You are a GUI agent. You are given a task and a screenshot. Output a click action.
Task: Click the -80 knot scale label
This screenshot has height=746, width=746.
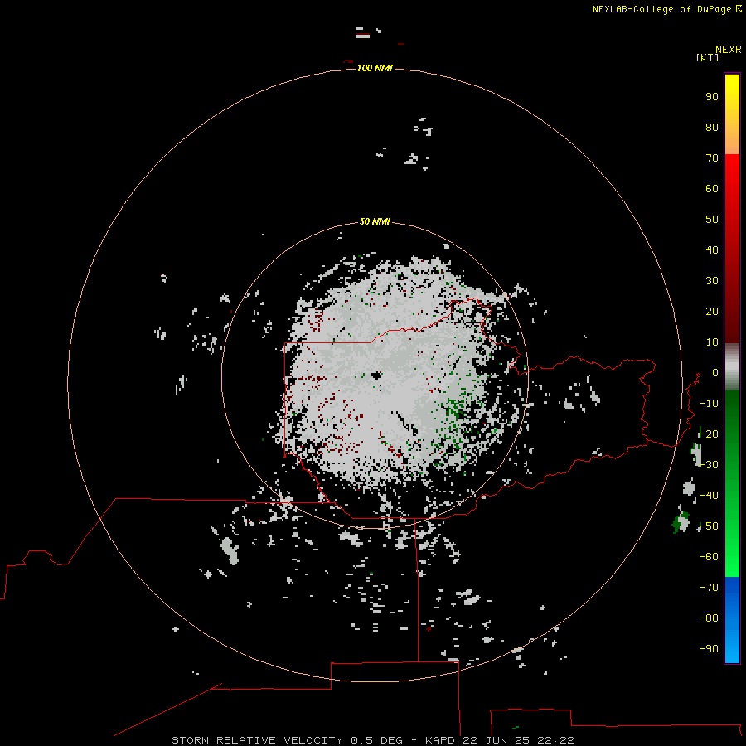[709, 618]
